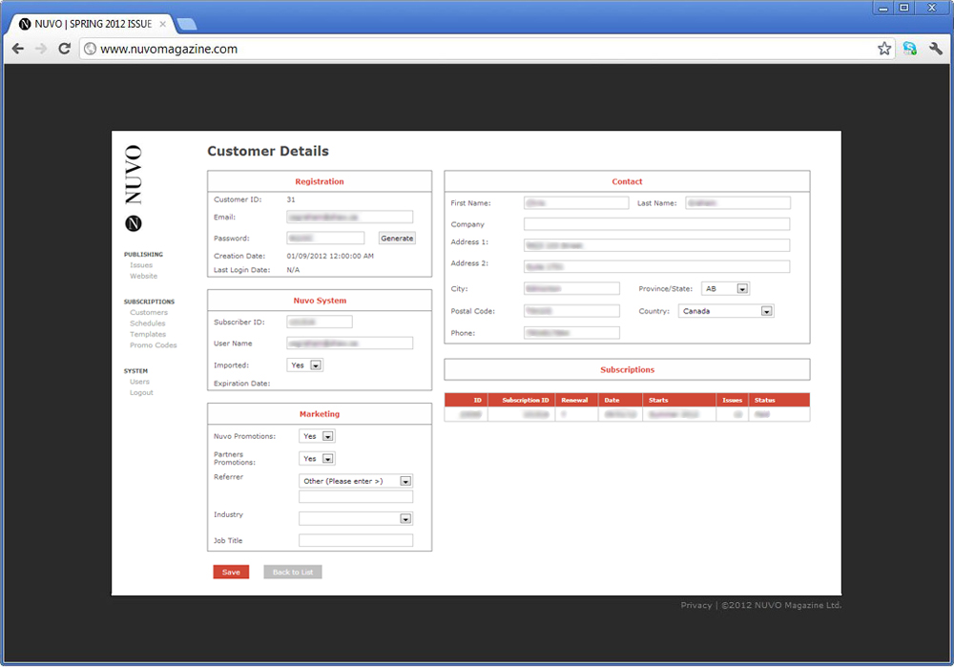954x667 pixels.
Task: Expand the Industry dropdown
Action: (x=356, y=518)
